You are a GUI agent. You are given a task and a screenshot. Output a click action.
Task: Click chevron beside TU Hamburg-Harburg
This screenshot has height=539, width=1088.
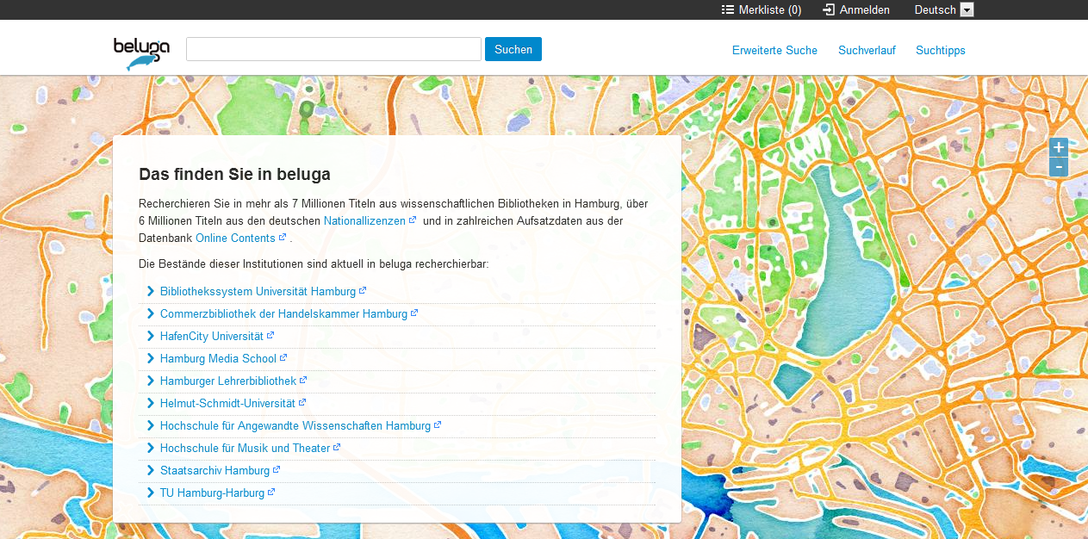tap(151, 493)
